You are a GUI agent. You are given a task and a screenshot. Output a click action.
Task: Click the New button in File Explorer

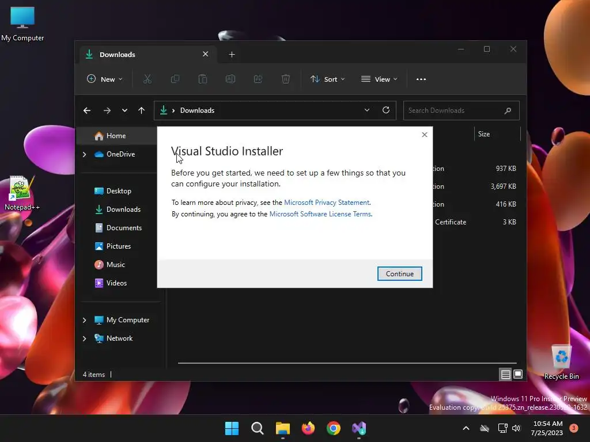click(x=105, y=79)
